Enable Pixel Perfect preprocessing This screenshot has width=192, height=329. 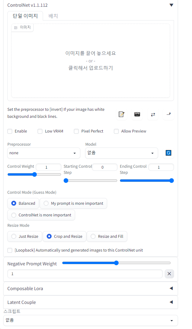tap(76, 131)
